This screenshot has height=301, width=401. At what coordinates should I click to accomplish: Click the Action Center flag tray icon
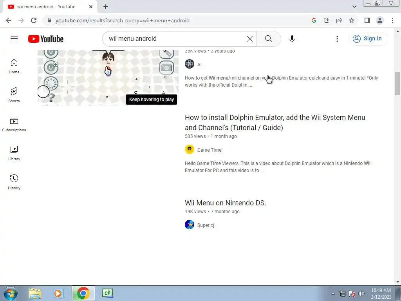352,294
